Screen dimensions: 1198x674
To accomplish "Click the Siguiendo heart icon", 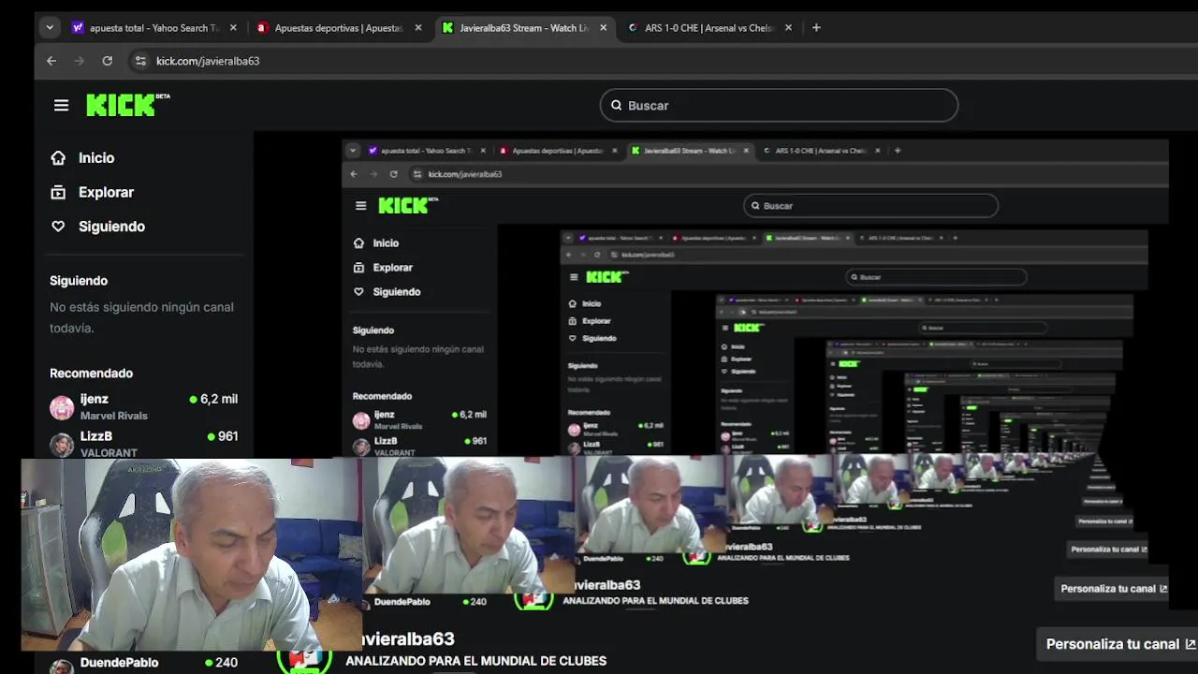I will coord(58,227).
